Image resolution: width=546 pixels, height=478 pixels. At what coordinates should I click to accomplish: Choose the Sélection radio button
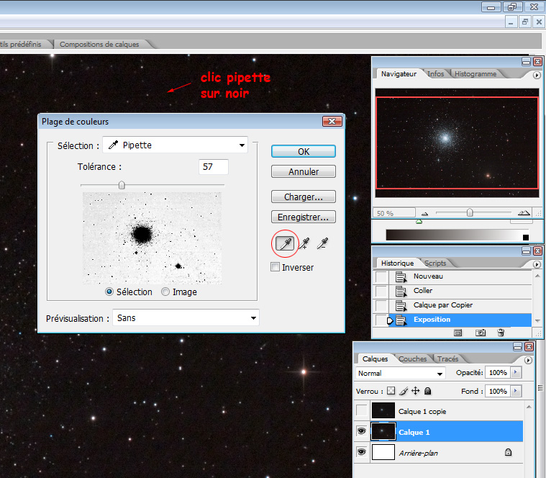coord(109,292)
